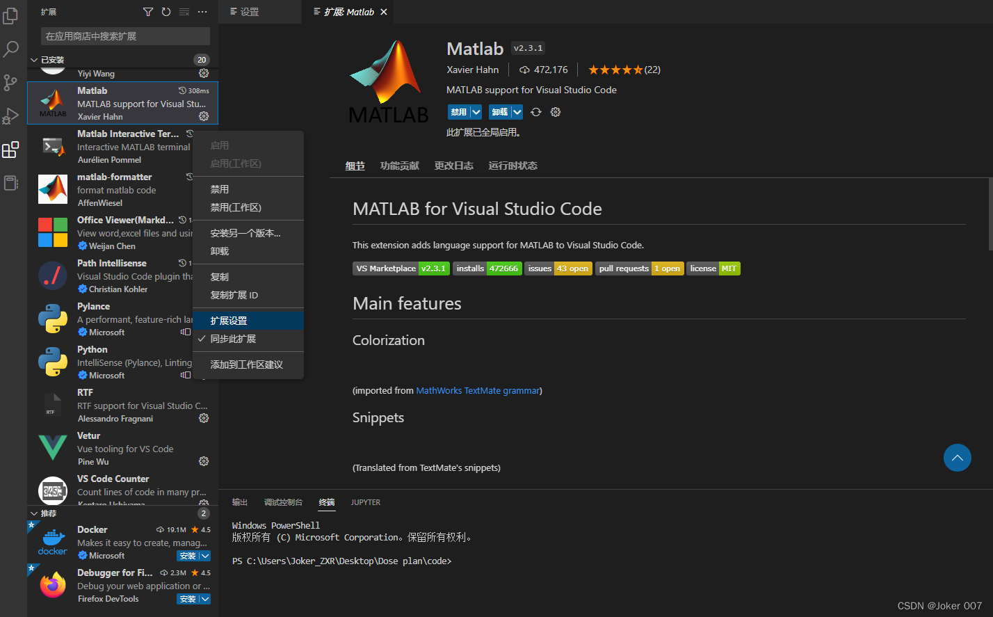Image resolution: width=993 pixels, height=617 pixels.
Task: Select the Extensions icon in activity bar
Action: coord(10,149)
